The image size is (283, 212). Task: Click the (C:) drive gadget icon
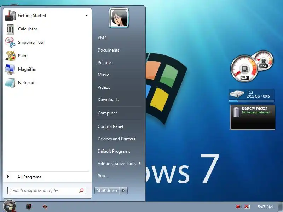[237, 94]
